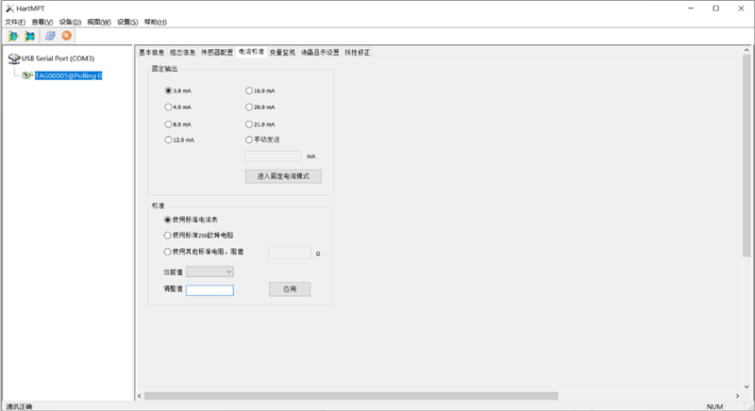Switch to the 变量监视 tab

(x=282, y=53)
